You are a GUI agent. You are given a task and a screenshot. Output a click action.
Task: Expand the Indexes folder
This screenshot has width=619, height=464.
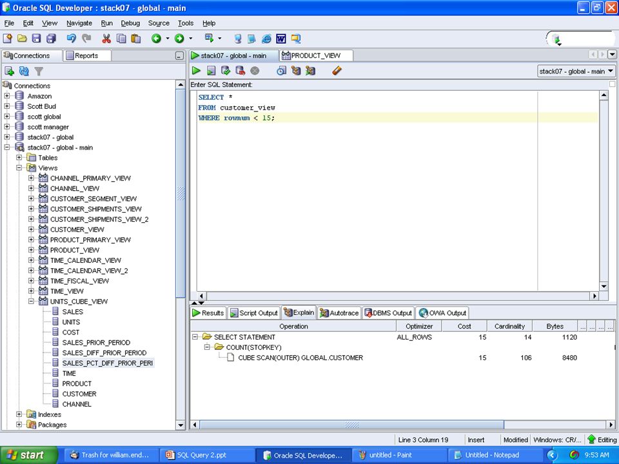click(x=19, y=414)
